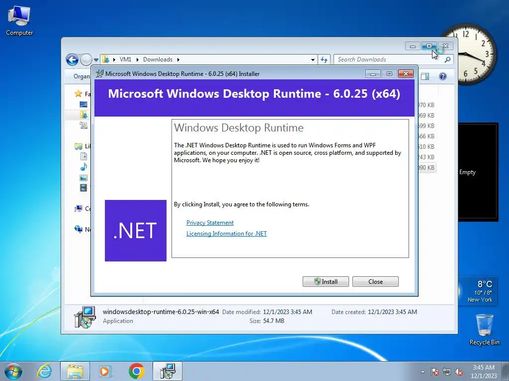Launch Windows Media Player from taskbar
The image size is (509, 381).
pyautogui.click(x=105, y=371)
